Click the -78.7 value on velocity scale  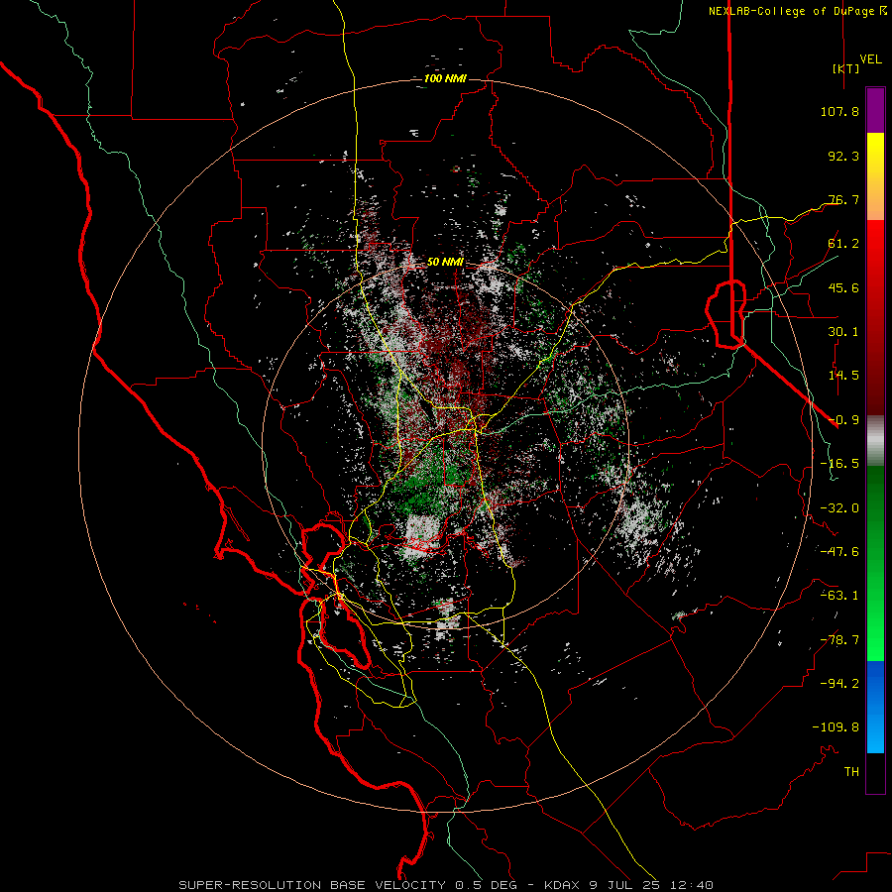(839, 640)
